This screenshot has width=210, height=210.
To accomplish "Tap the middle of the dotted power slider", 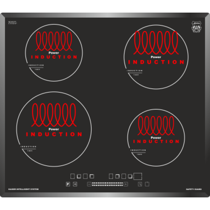I will coord(108,184).
